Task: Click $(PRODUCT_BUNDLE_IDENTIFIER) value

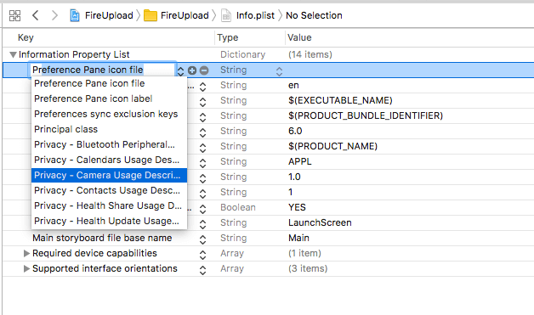Action: [366, 115]
